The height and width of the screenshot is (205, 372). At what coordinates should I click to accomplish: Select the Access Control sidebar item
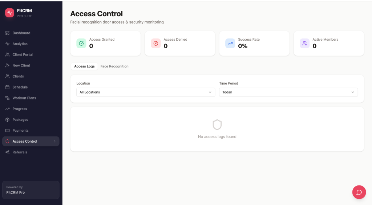(x=31, y=141)
